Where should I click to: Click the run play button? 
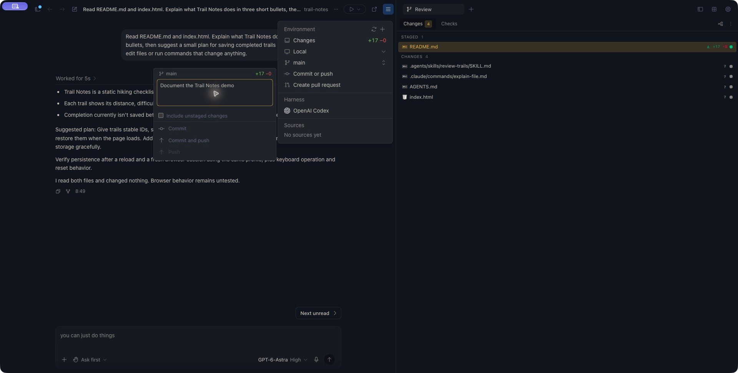tap(351, 9)
